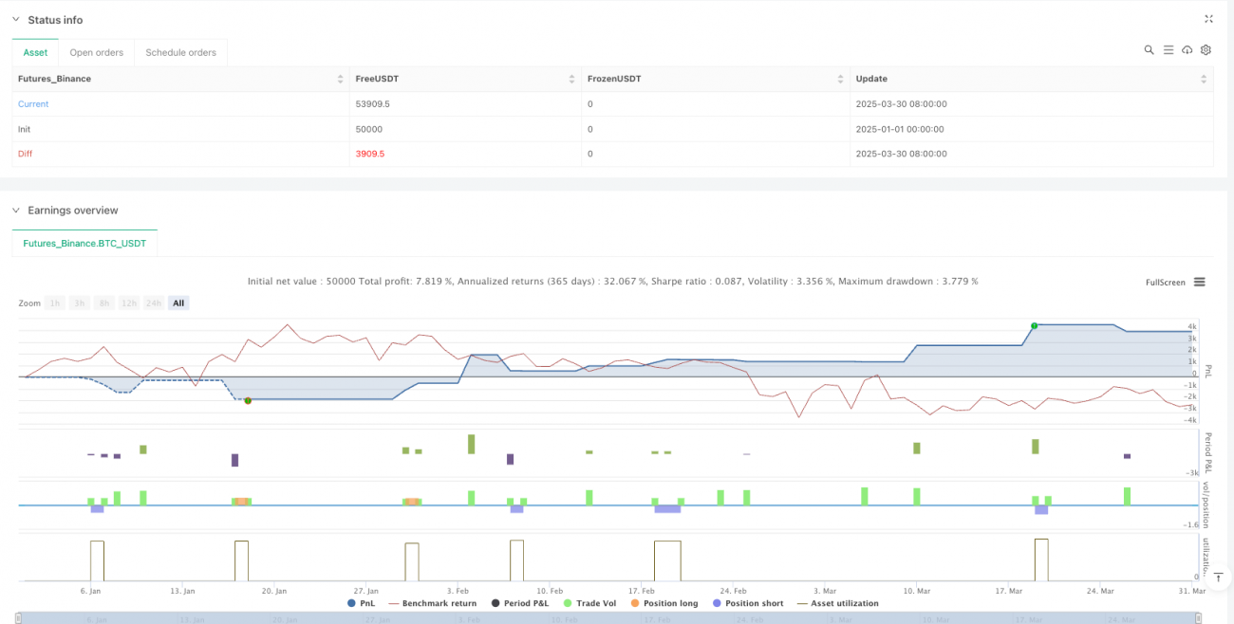The height and width of the screenshot is (624, 1234).
Task: Click the scroll-to-top arrow button
Action: [1218, 578]
